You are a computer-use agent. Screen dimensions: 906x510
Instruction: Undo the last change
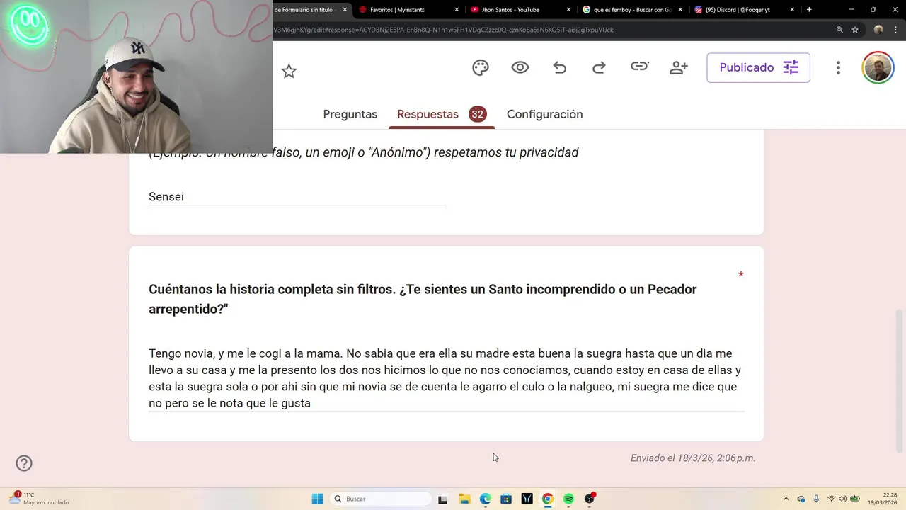tap(560, 67)
